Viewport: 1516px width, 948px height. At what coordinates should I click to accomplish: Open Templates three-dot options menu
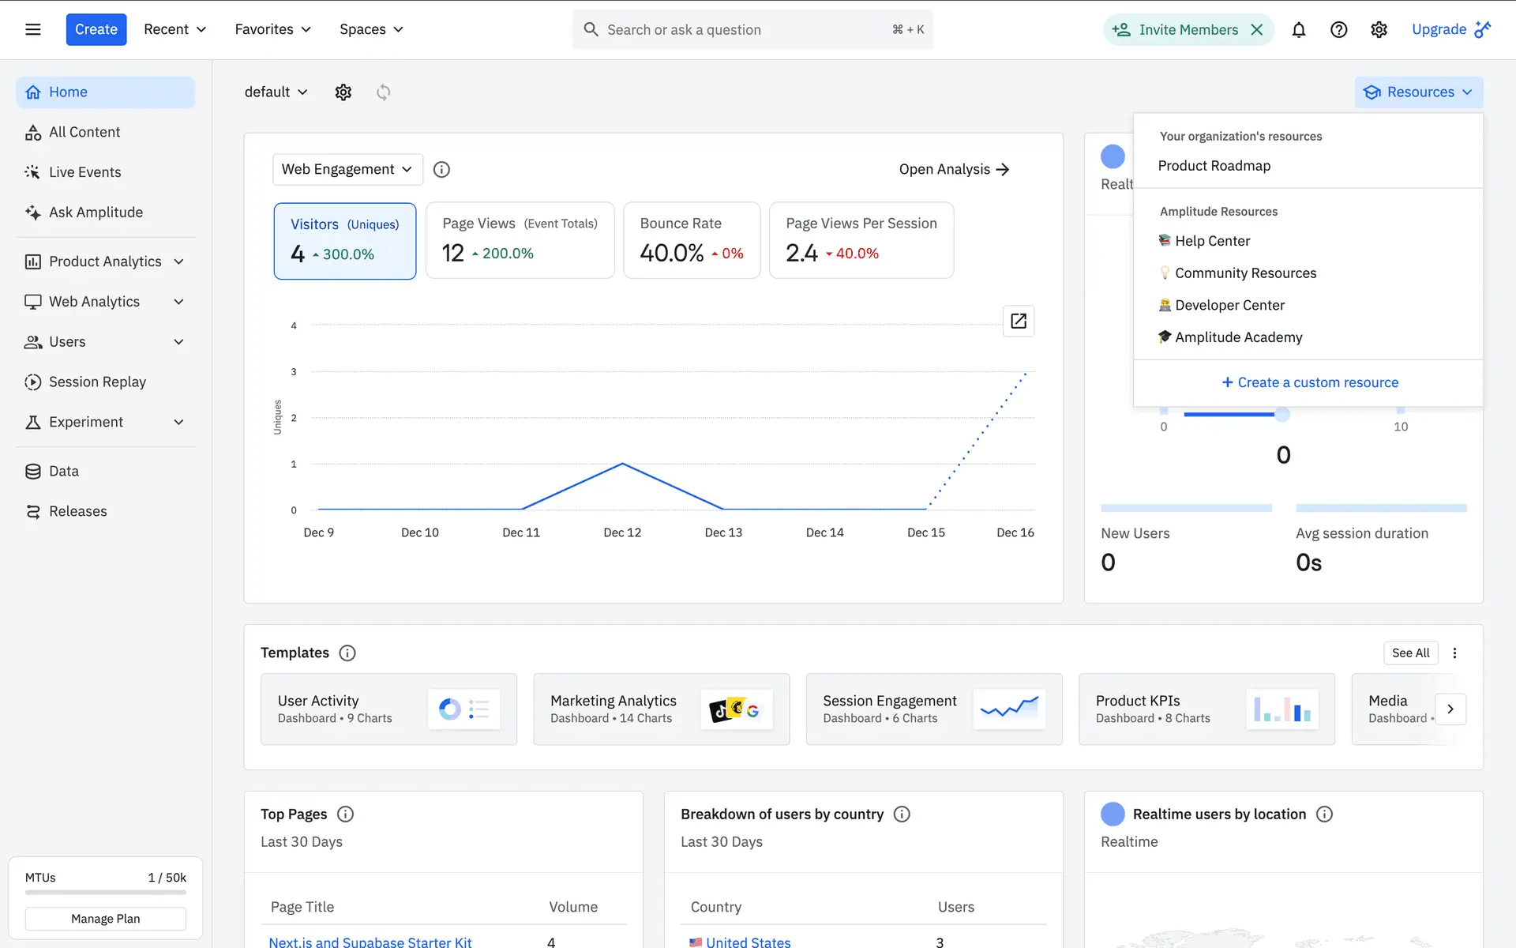(x=1454, y=653)
